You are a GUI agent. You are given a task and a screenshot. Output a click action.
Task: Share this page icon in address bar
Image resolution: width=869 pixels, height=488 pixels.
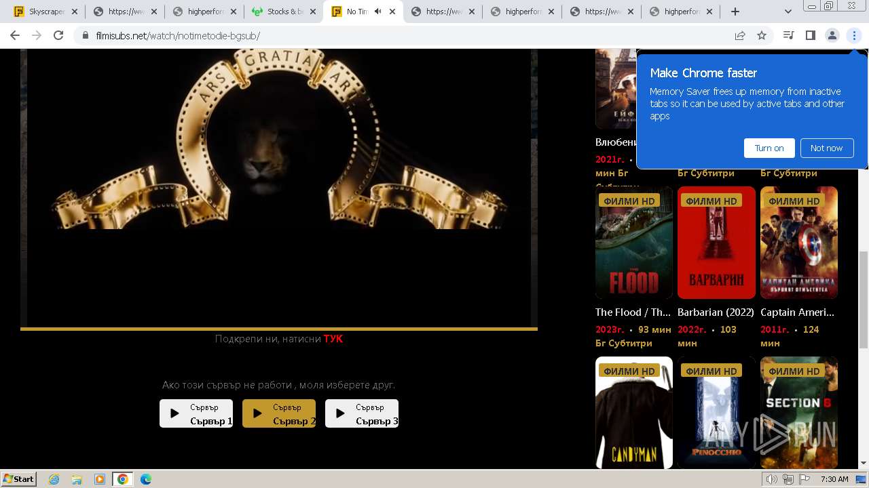click(740, 35)
